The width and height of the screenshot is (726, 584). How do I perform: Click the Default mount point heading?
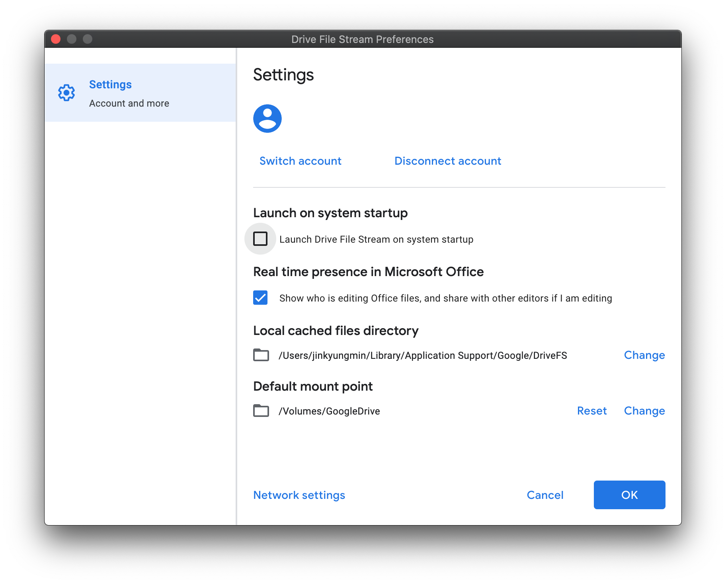[313, 386]
